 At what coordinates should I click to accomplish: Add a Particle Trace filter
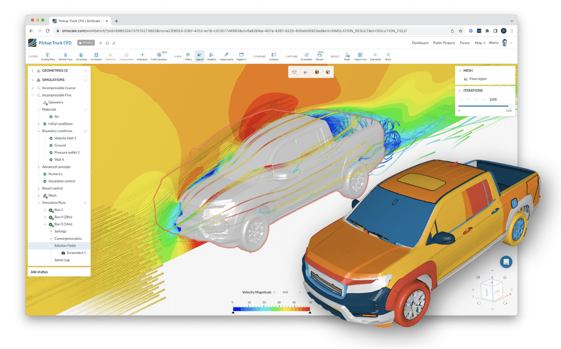point(65,56)
